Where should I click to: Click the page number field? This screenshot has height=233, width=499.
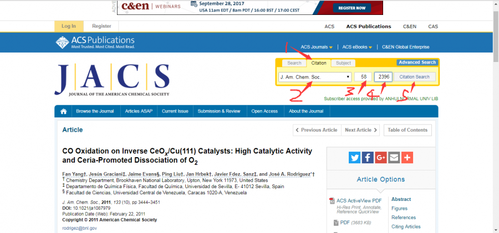point(383,77)
